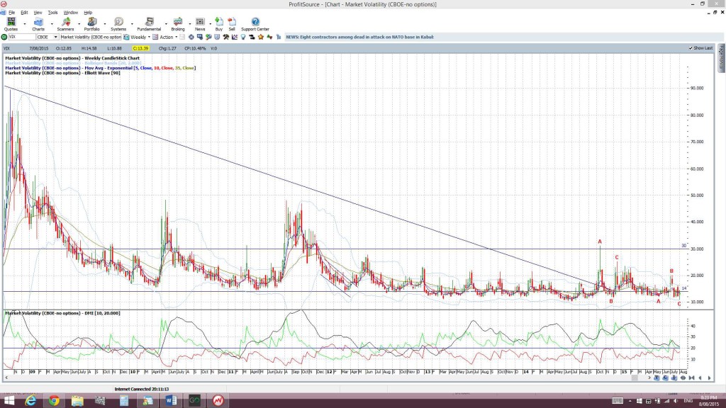Open File Explorer from taskbar

pyautogui.click(x=77, y=401)
